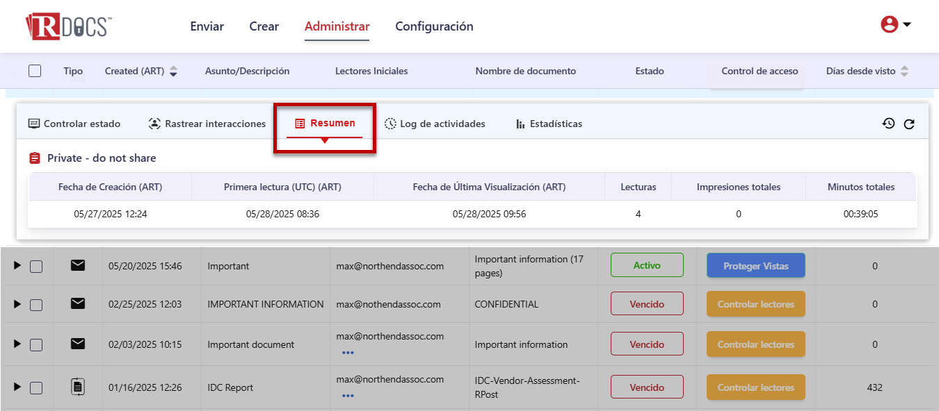This screenshot has width=939, height=411.
Task: Sort by Días desde visto column
Action: (x=904, y=71)
